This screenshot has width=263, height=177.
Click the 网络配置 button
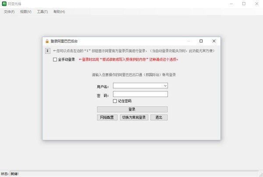coord(107,118)
